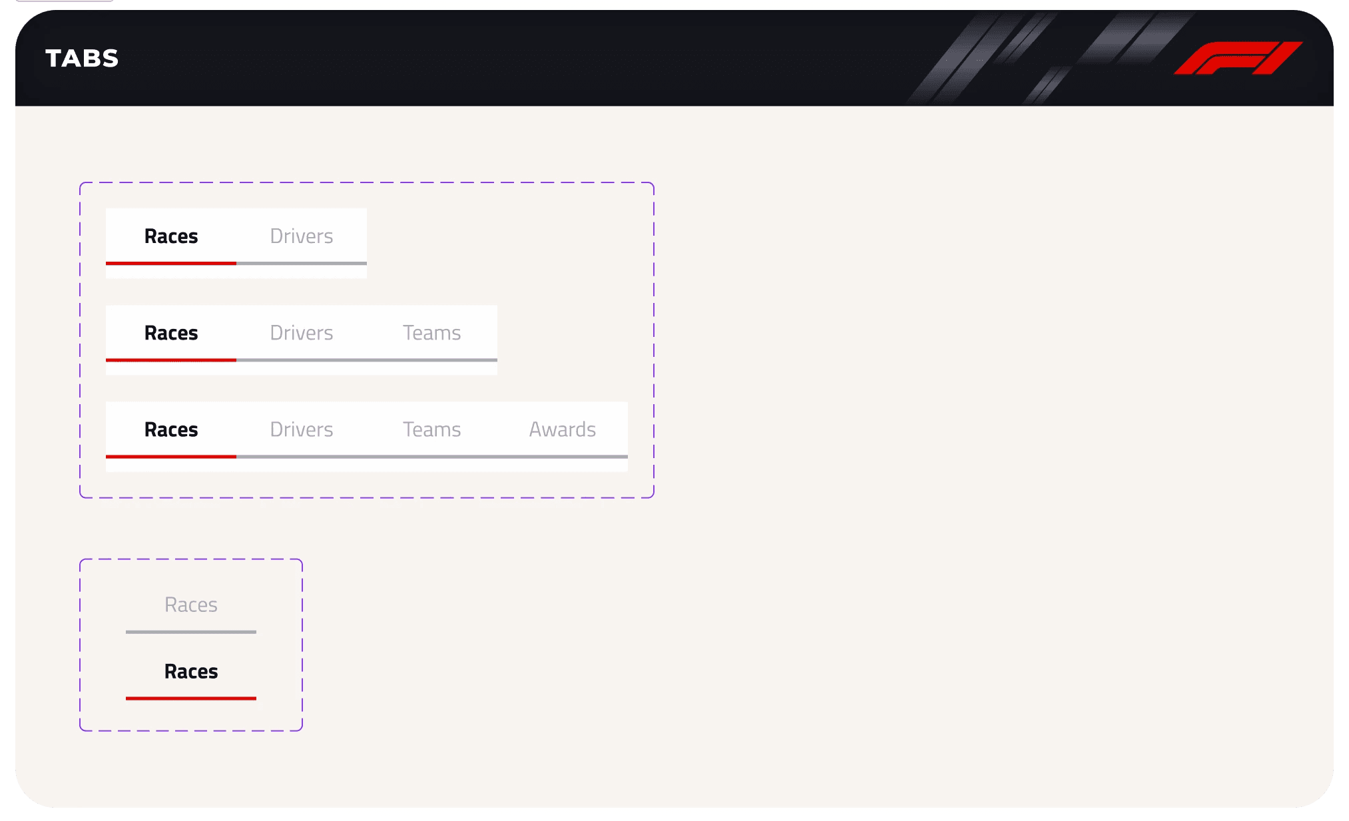Screen dimensions: 1349x821
Task: Select Races in the four-tab group
Action: [171, 429]
